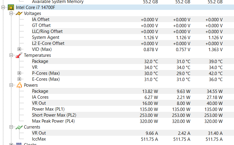Select the Package power label
Screen dimensions: 234x145
tap(40, 91)
